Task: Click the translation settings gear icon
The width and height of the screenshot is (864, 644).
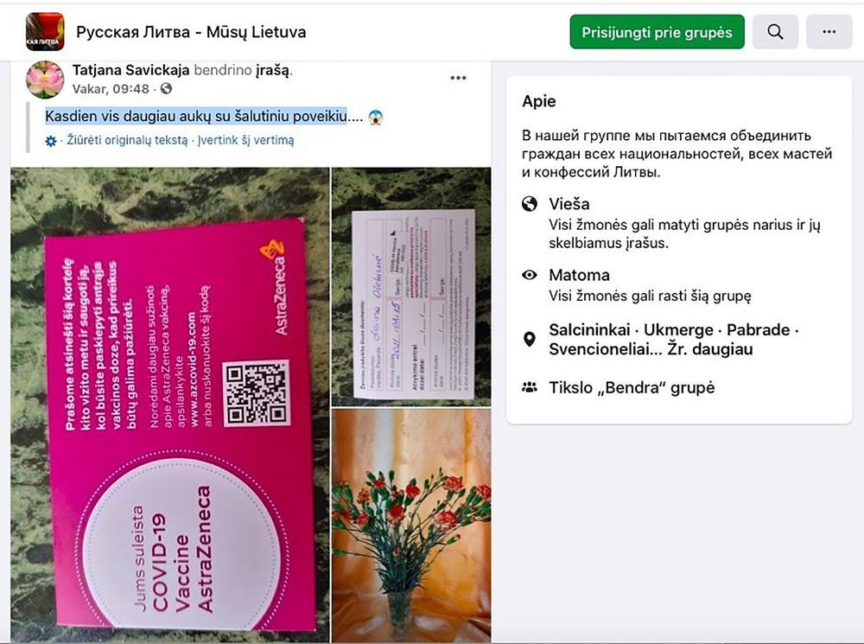Action: pyautogui.click(x=51, y=141)
